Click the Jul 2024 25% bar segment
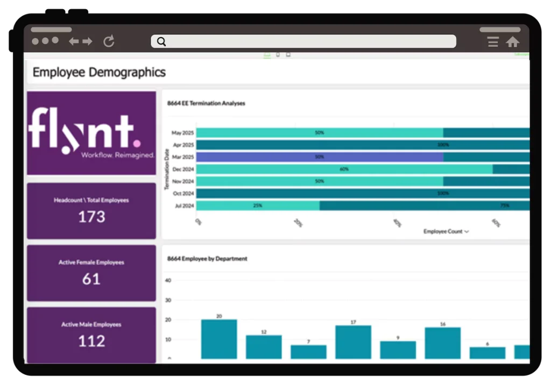The image size is (551, 384). click(258, 205)
